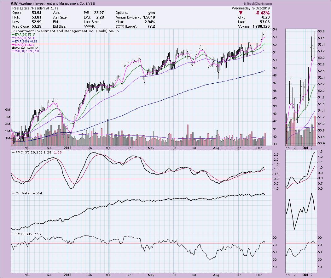
Task: Click the Volume value 1,780,326 in header
Action: click(x=260, y=26)
